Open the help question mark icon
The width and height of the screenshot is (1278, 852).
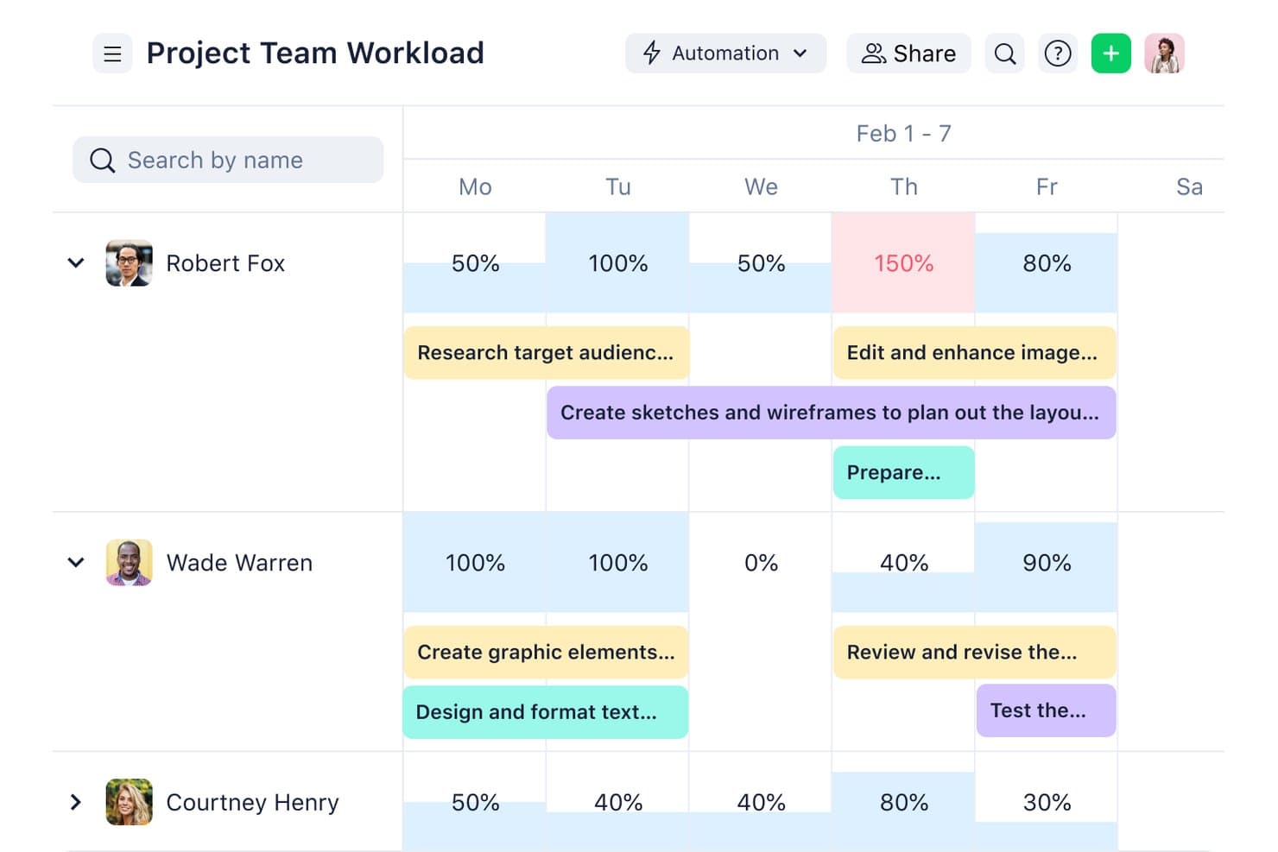coord(1058,54)
